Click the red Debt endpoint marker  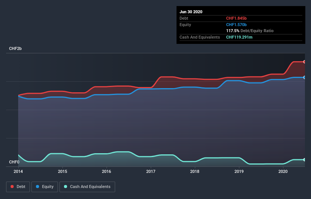(x=305, y=62)
